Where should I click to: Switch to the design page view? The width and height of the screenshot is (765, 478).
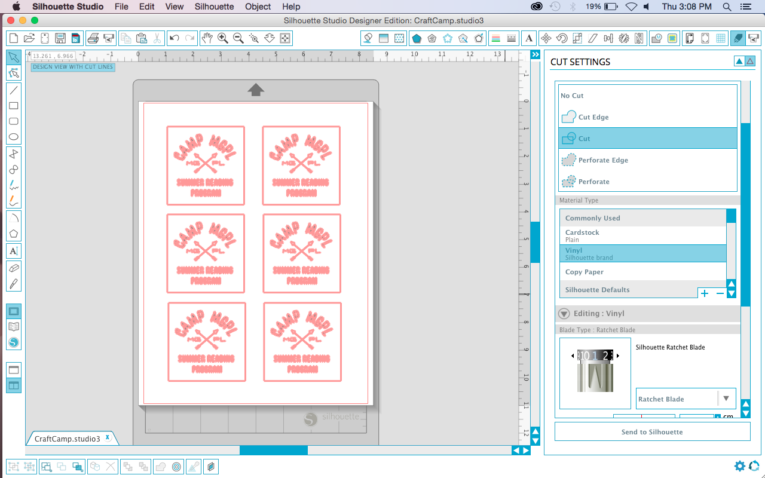[x=14, y=311]
